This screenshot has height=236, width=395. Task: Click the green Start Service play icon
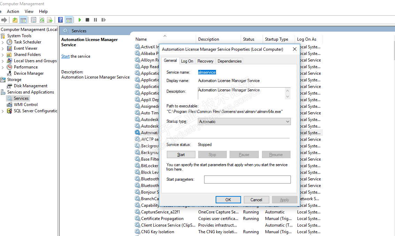coord(80,20)
